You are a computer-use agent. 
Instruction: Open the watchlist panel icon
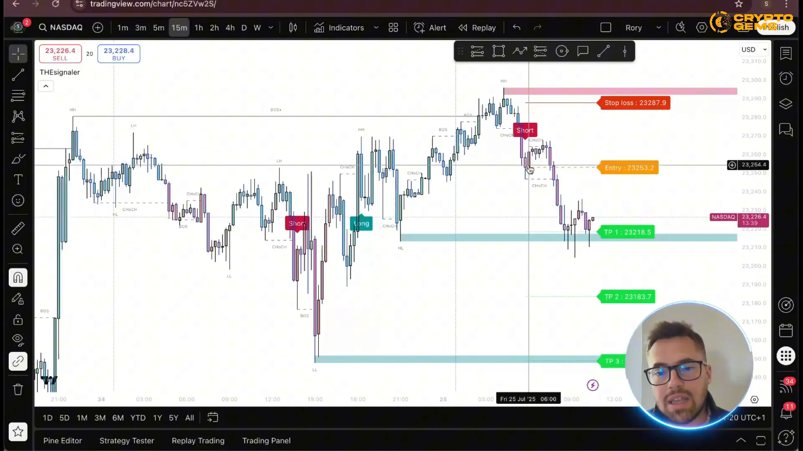(x=786, y=53)
